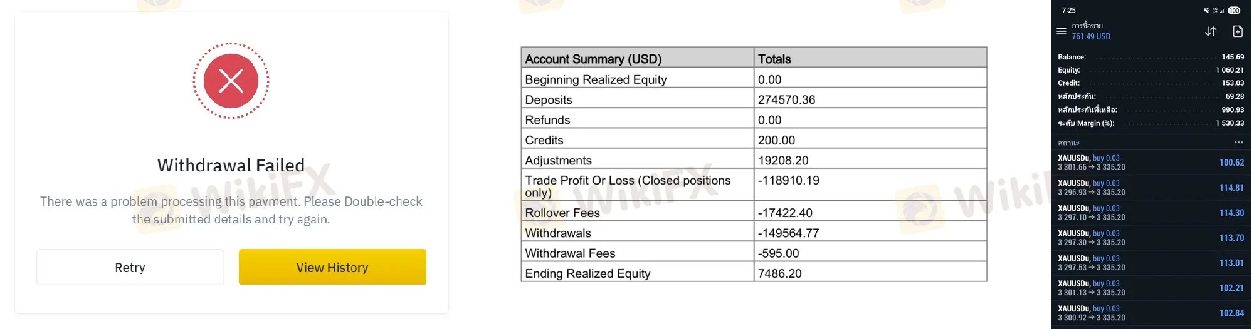This screenshot has width=1254, height=329.
Task: Tap the new order document icon
Action: pos(1238,31)
